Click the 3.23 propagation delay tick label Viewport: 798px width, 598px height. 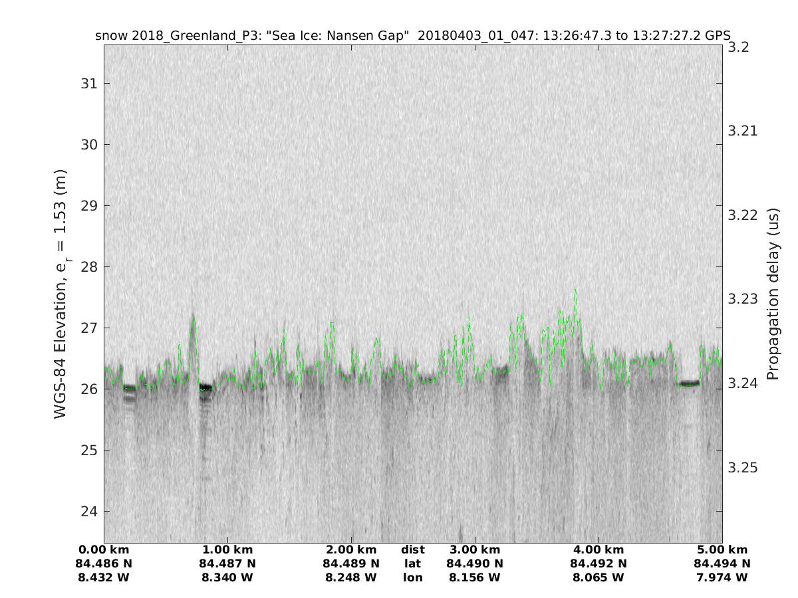743,299
